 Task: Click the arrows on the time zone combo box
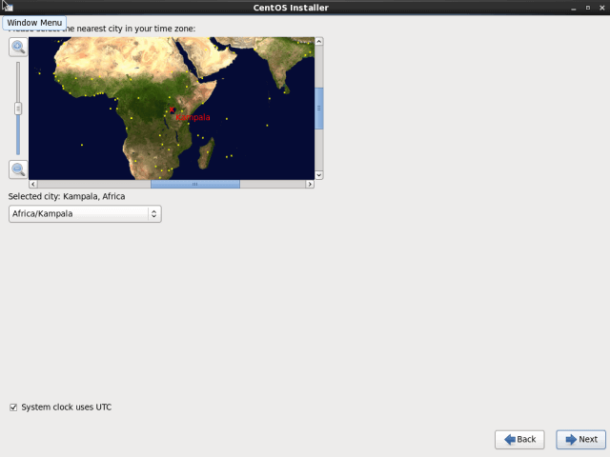153,214
